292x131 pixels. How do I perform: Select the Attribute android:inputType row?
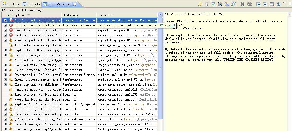[x=80, y=60]
